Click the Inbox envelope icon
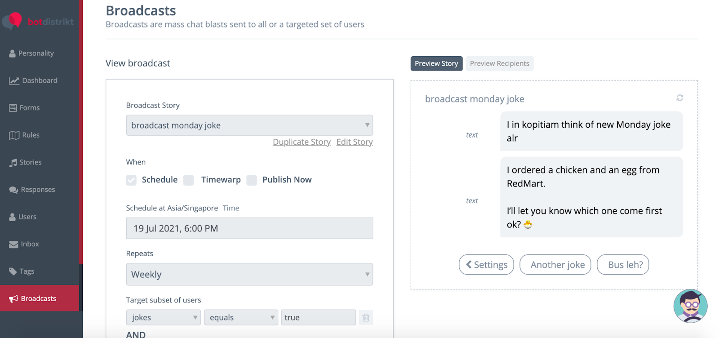Screen dimensions: 719x338 (x=13, y=245)
